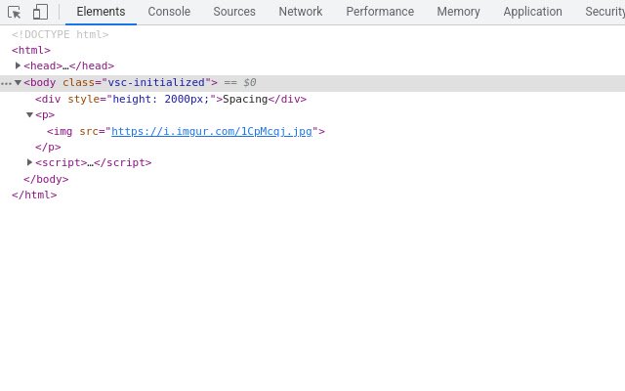The height and width of the screenshot is (391, 625).
Task: Select the closing html tag row
Action: 34,195
